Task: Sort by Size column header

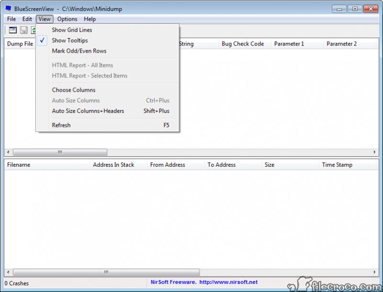Action: point(290,165)
